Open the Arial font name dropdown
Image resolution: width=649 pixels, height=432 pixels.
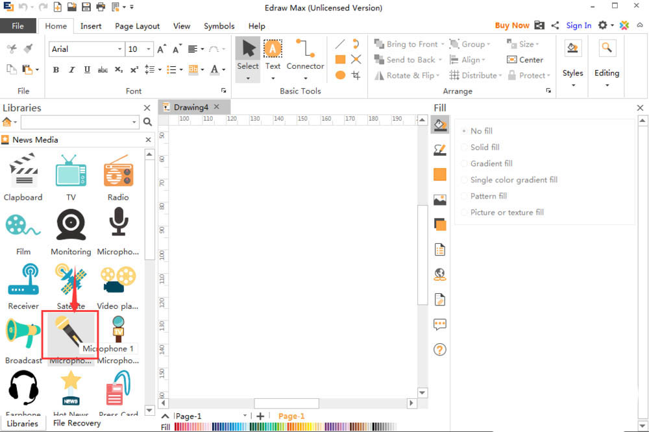119,49
